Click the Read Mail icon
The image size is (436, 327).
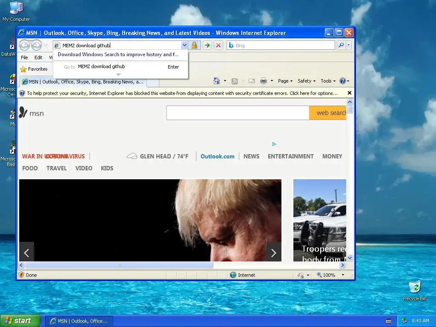coord(252,81)
